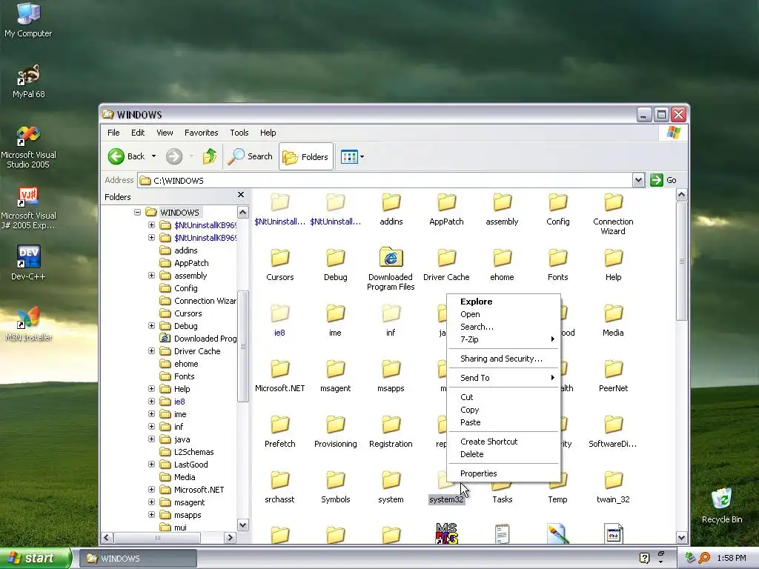The width and height of the screenshot is (759, 569).
Task: Choose Create Shortcut in context menu
Action: 503,442
